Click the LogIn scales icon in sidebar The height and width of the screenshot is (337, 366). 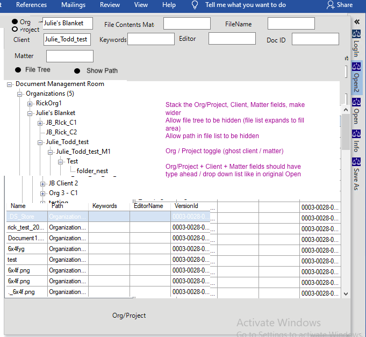point(356,34)
